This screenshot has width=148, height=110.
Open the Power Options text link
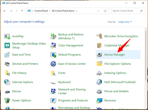[22, 100]
